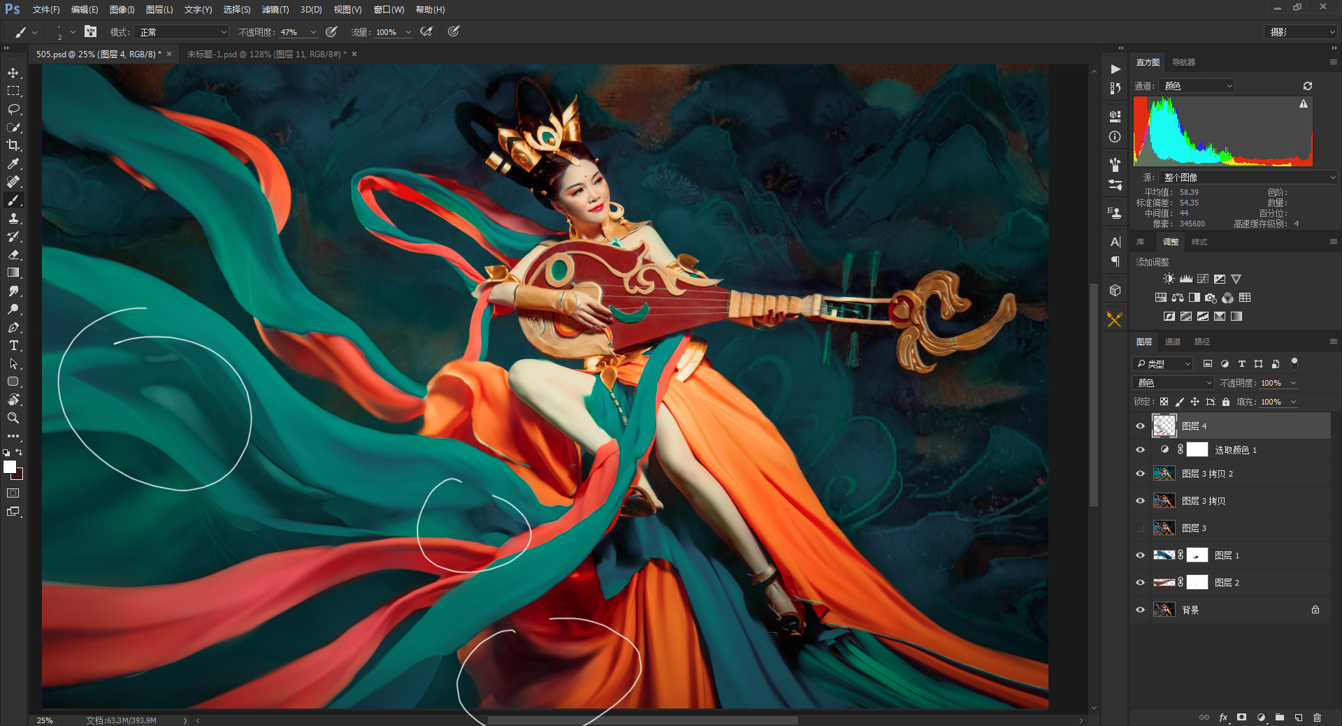The image size is (1342, 726).
Task: Open the flow slider dropdown
Action: [x=408, y=32]
